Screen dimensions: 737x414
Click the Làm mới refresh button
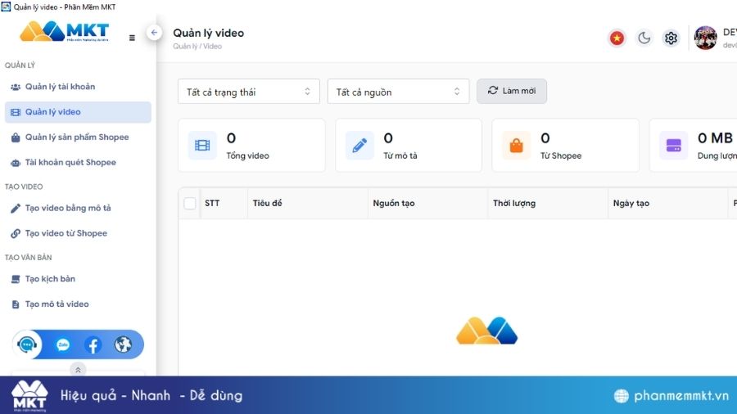(x=511, y=91)
